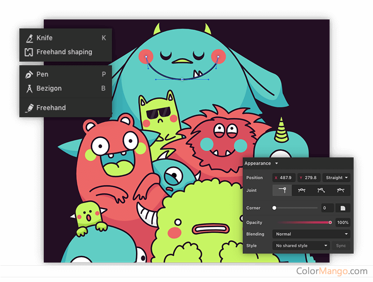
Task: Open the Straight position type dropdown
Action: tap(336, 177)
